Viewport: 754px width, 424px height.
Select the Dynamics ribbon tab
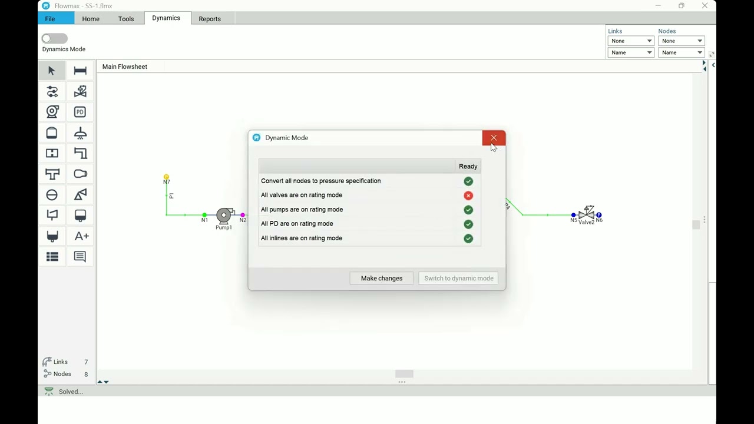(166, 18)
